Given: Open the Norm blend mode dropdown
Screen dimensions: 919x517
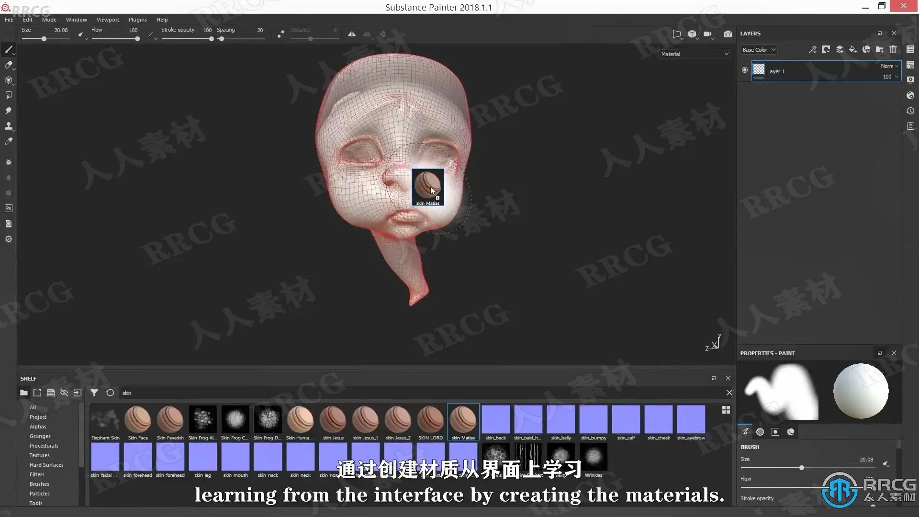Looking at the screenshot, I should tap(889, 66).
